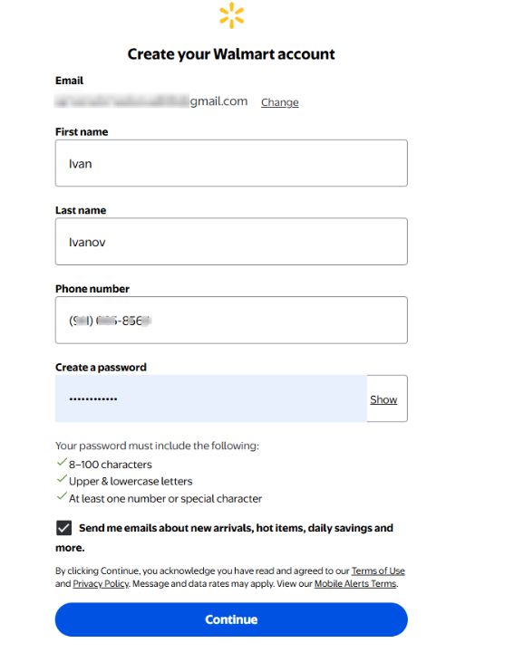514x662 pixels.
Task: Click the checkmark beside Upper & lowercase letters
Action: (62, 479)
